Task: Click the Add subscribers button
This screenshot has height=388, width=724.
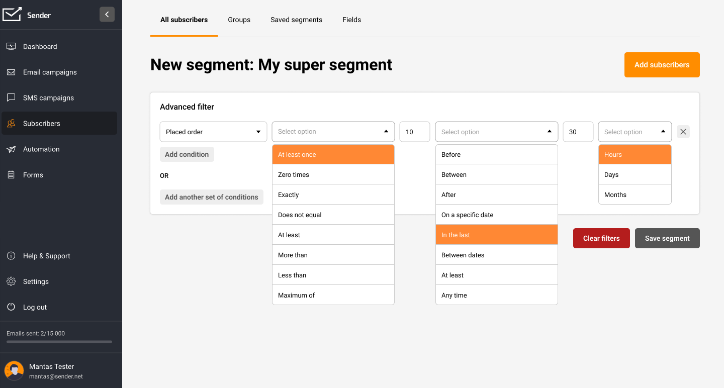Action: (662, 65)
